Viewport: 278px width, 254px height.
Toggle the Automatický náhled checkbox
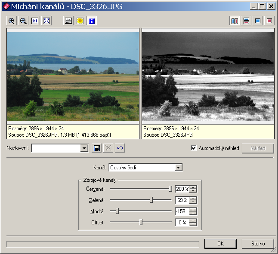click(194, 148)
